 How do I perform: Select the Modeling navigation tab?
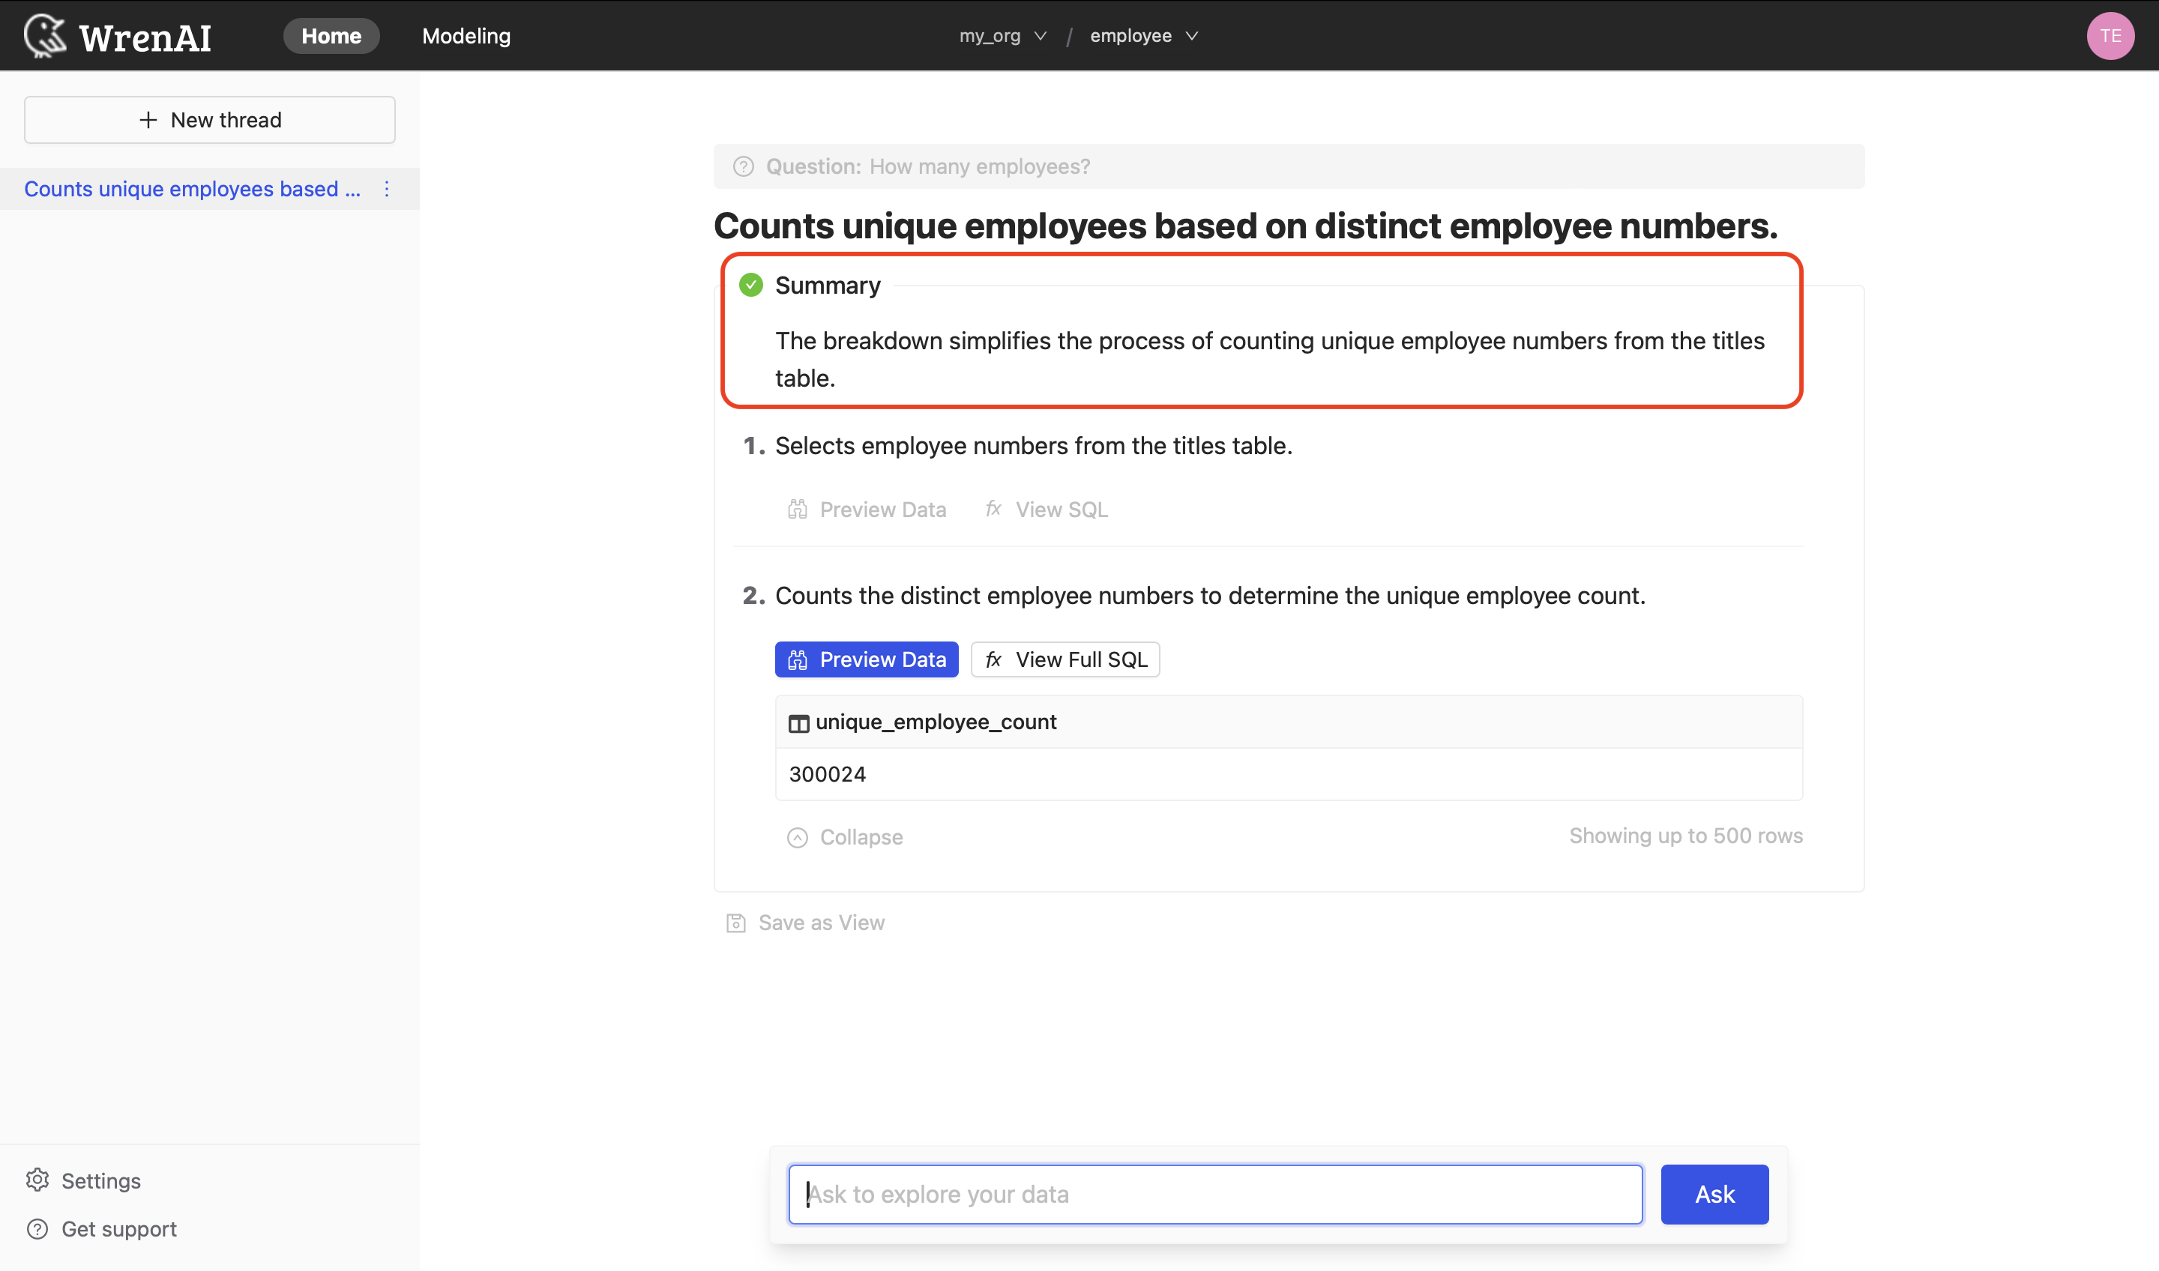(x=465, y=34)
